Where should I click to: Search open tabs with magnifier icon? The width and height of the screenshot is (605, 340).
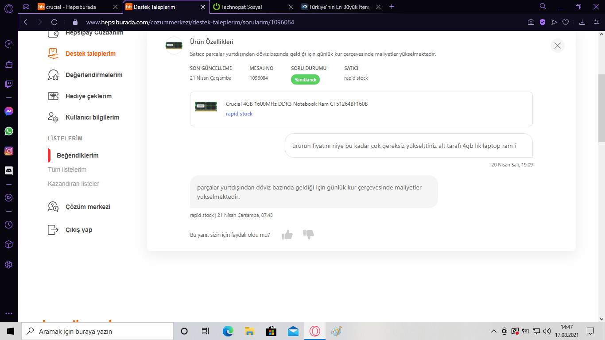543,6
